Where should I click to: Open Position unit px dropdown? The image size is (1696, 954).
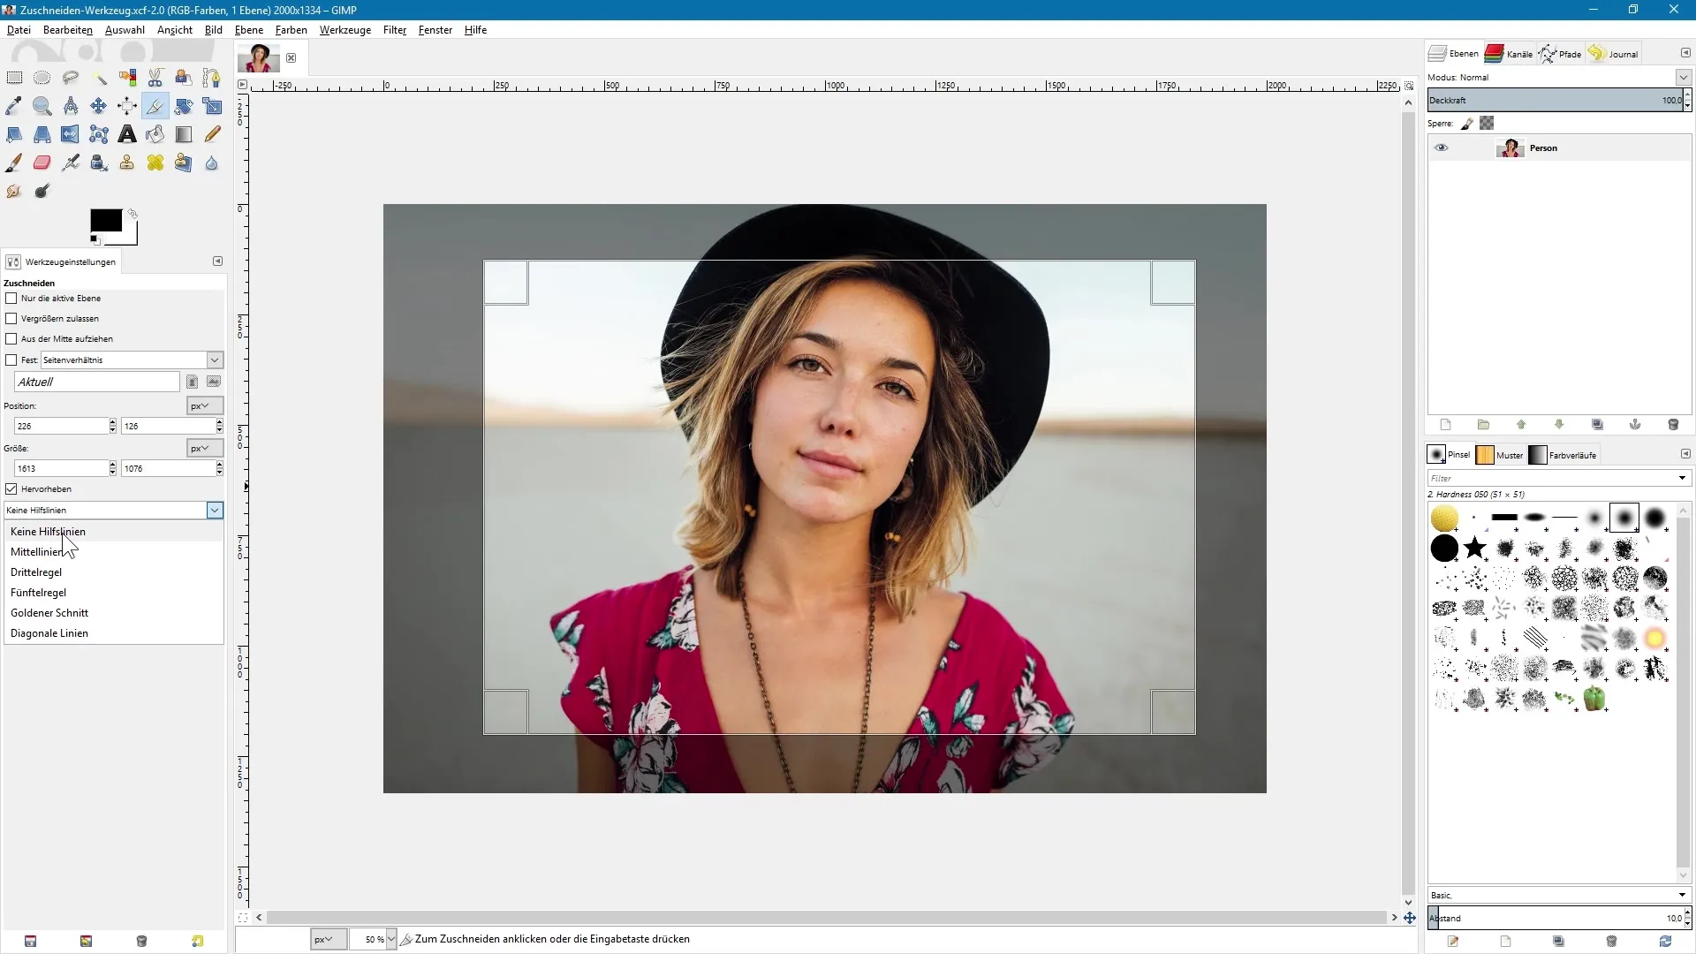click(205, 406)
